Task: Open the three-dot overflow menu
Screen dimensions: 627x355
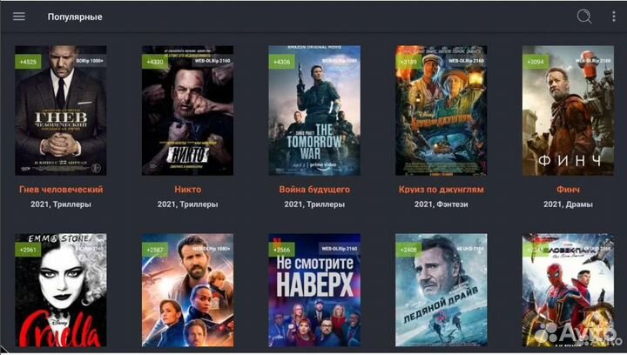Action: point(614,17)
